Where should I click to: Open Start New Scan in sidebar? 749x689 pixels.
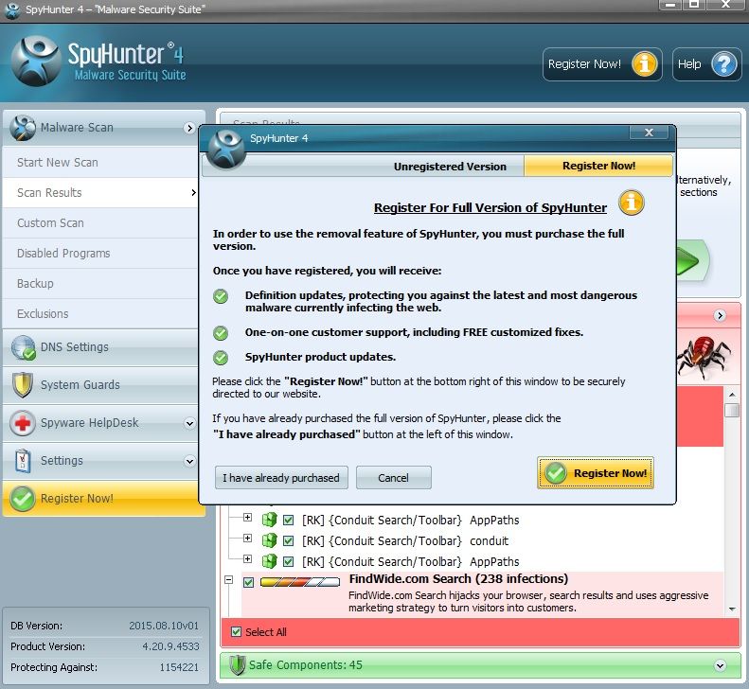tap(100, 163)
